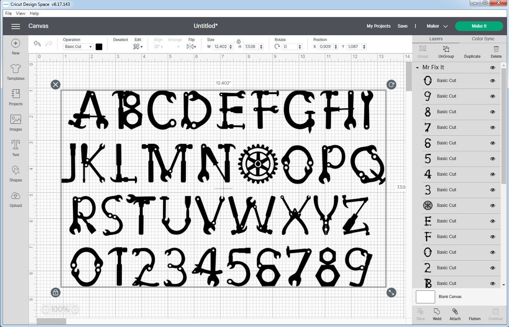Hide the Mr Fix It layer group
This screenshot has width=509, height=327.
(492, 67)
